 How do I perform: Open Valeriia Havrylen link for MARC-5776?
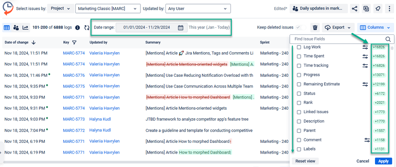[104, 75]
